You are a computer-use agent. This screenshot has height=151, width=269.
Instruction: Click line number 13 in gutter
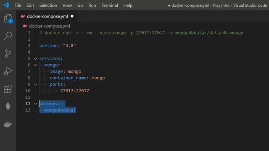click(28, 110)
